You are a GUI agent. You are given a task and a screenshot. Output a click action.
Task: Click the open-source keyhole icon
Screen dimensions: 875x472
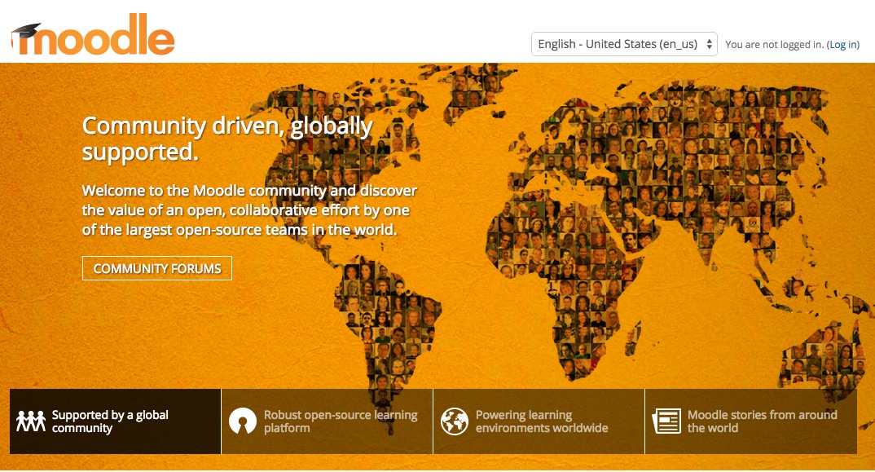click(x=243, y=421)
